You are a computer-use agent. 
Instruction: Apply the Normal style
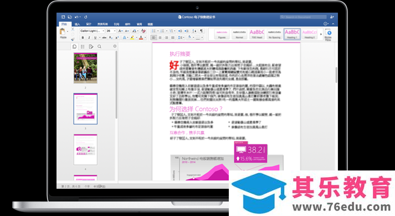[239, 34]
